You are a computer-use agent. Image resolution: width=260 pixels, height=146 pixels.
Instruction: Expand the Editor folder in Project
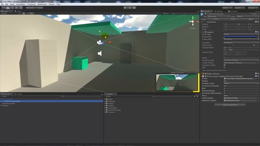(105, 99)
